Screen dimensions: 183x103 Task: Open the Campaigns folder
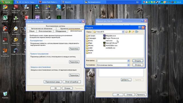point(91,38)
